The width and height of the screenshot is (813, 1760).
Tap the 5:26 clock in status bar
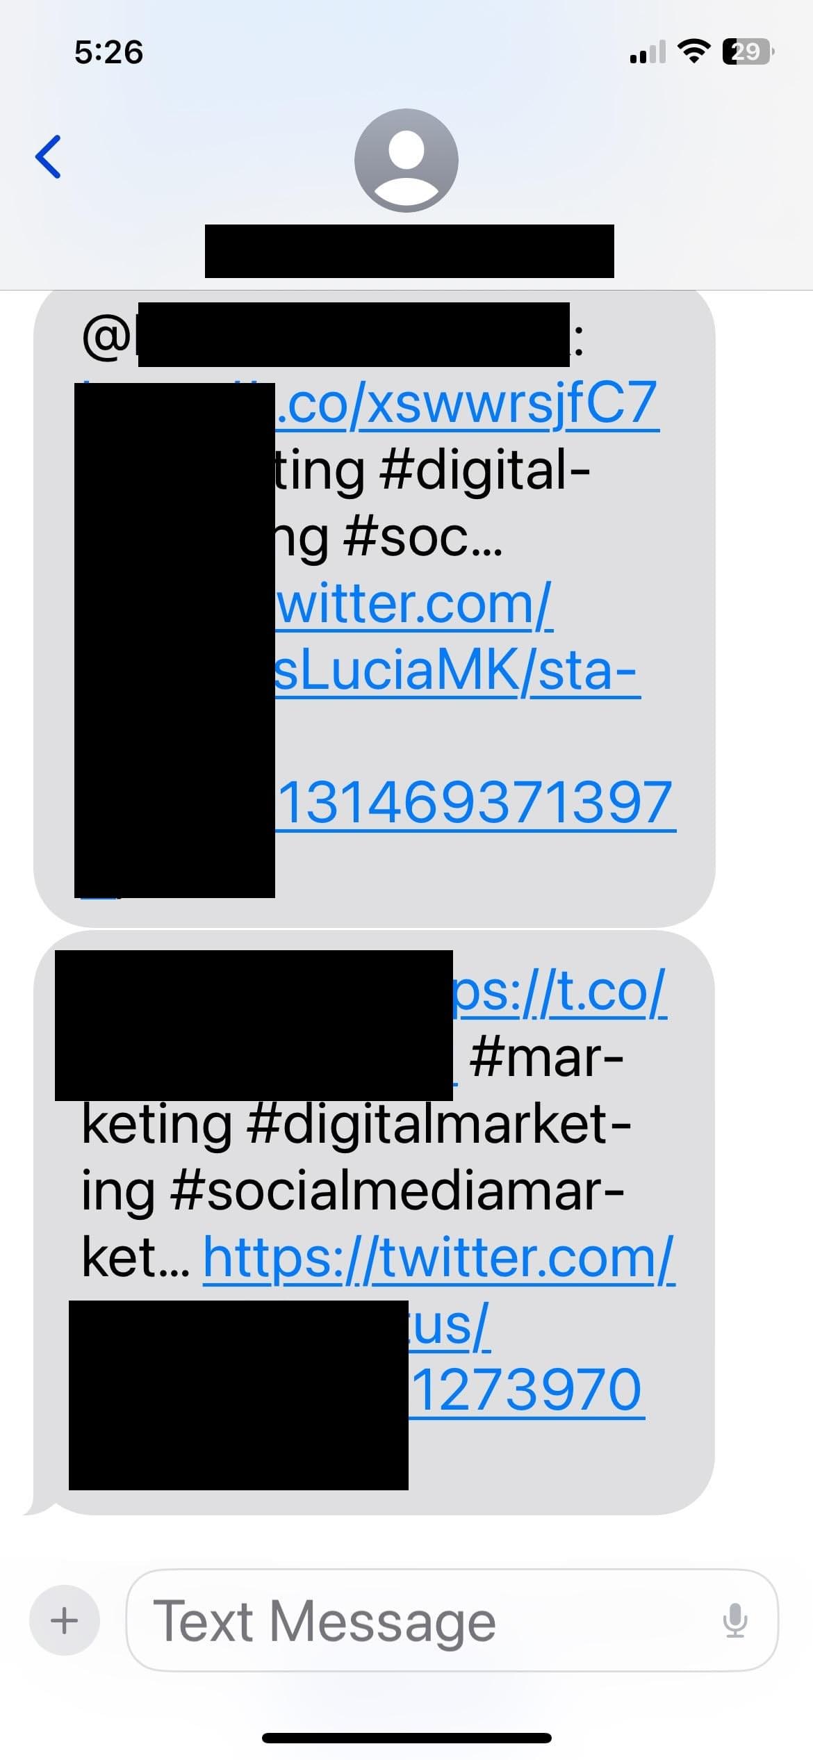coord(109,53)
